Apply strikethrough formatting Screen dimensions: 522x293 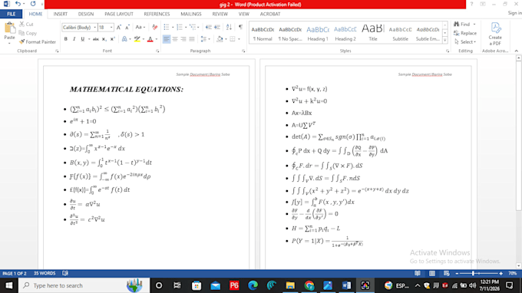pos(96,39)
